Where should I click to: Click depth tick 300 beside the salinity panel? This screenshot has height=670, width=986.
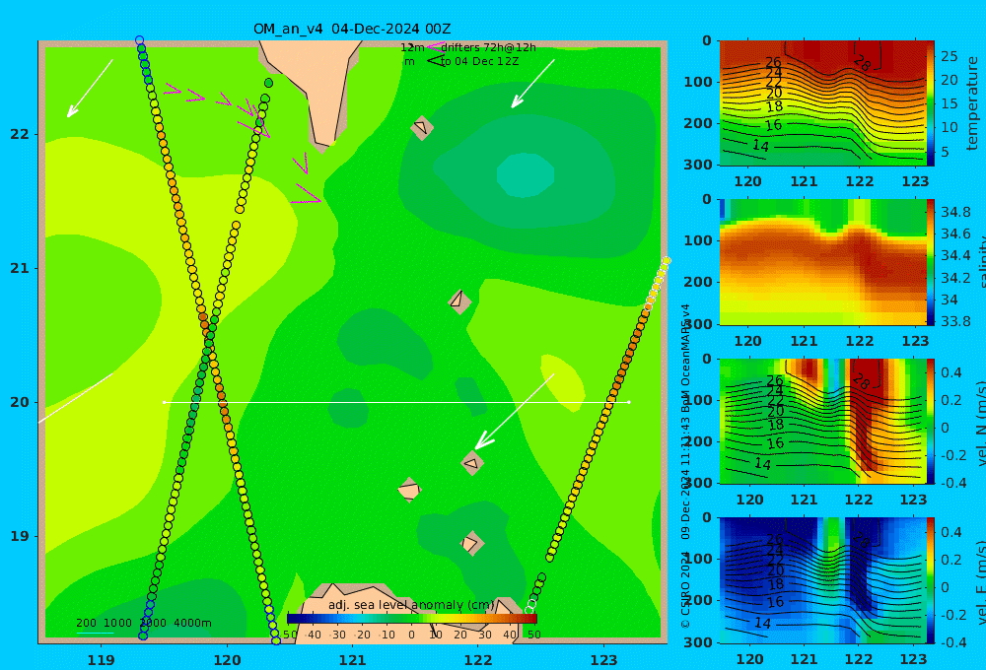pyautogui.click(x=698, y=324)
